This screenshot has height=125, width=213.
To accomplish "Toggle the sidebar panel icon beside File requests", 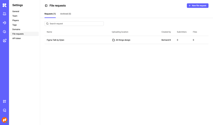I will (x=46, y=6).
